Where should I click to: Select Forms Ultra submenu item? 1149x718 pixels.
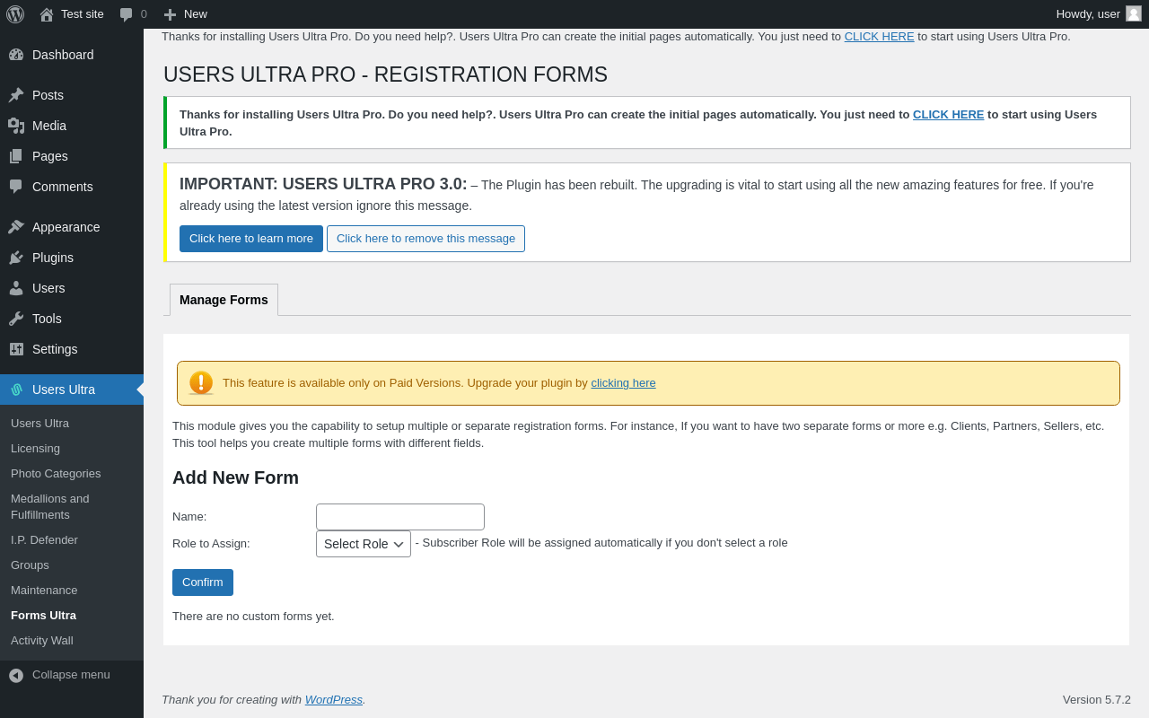tap(43, 616)
